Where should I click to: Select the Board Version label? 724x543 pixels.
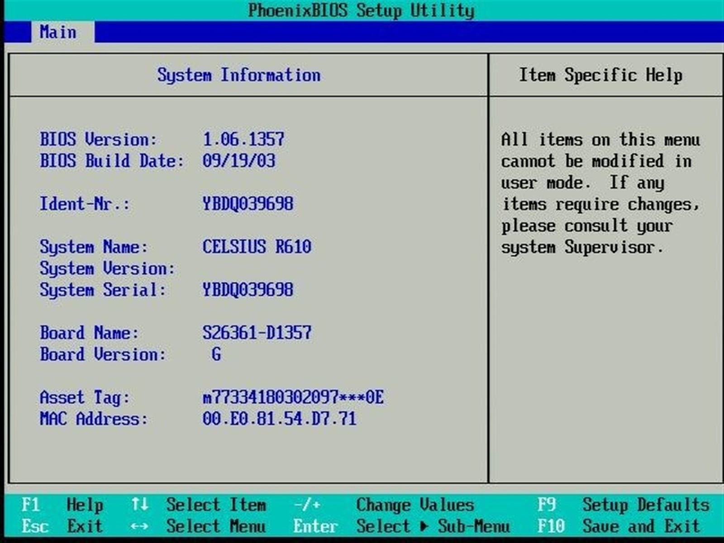(103, 354)
